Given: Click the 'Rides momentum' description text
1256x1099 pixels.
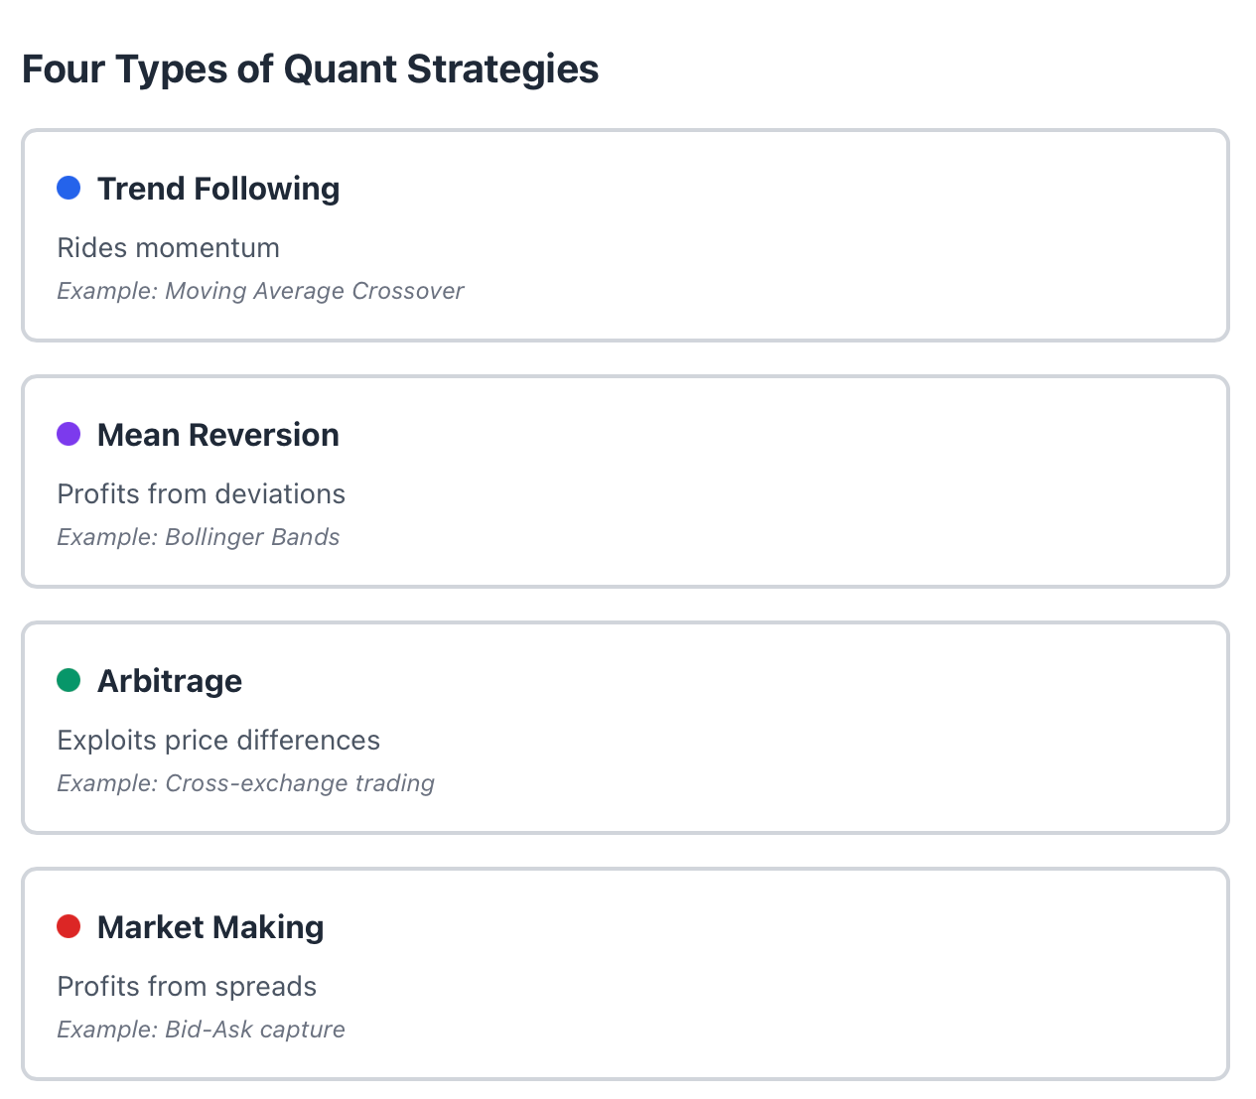Looking at the screenshot, I should pos(169,247).
